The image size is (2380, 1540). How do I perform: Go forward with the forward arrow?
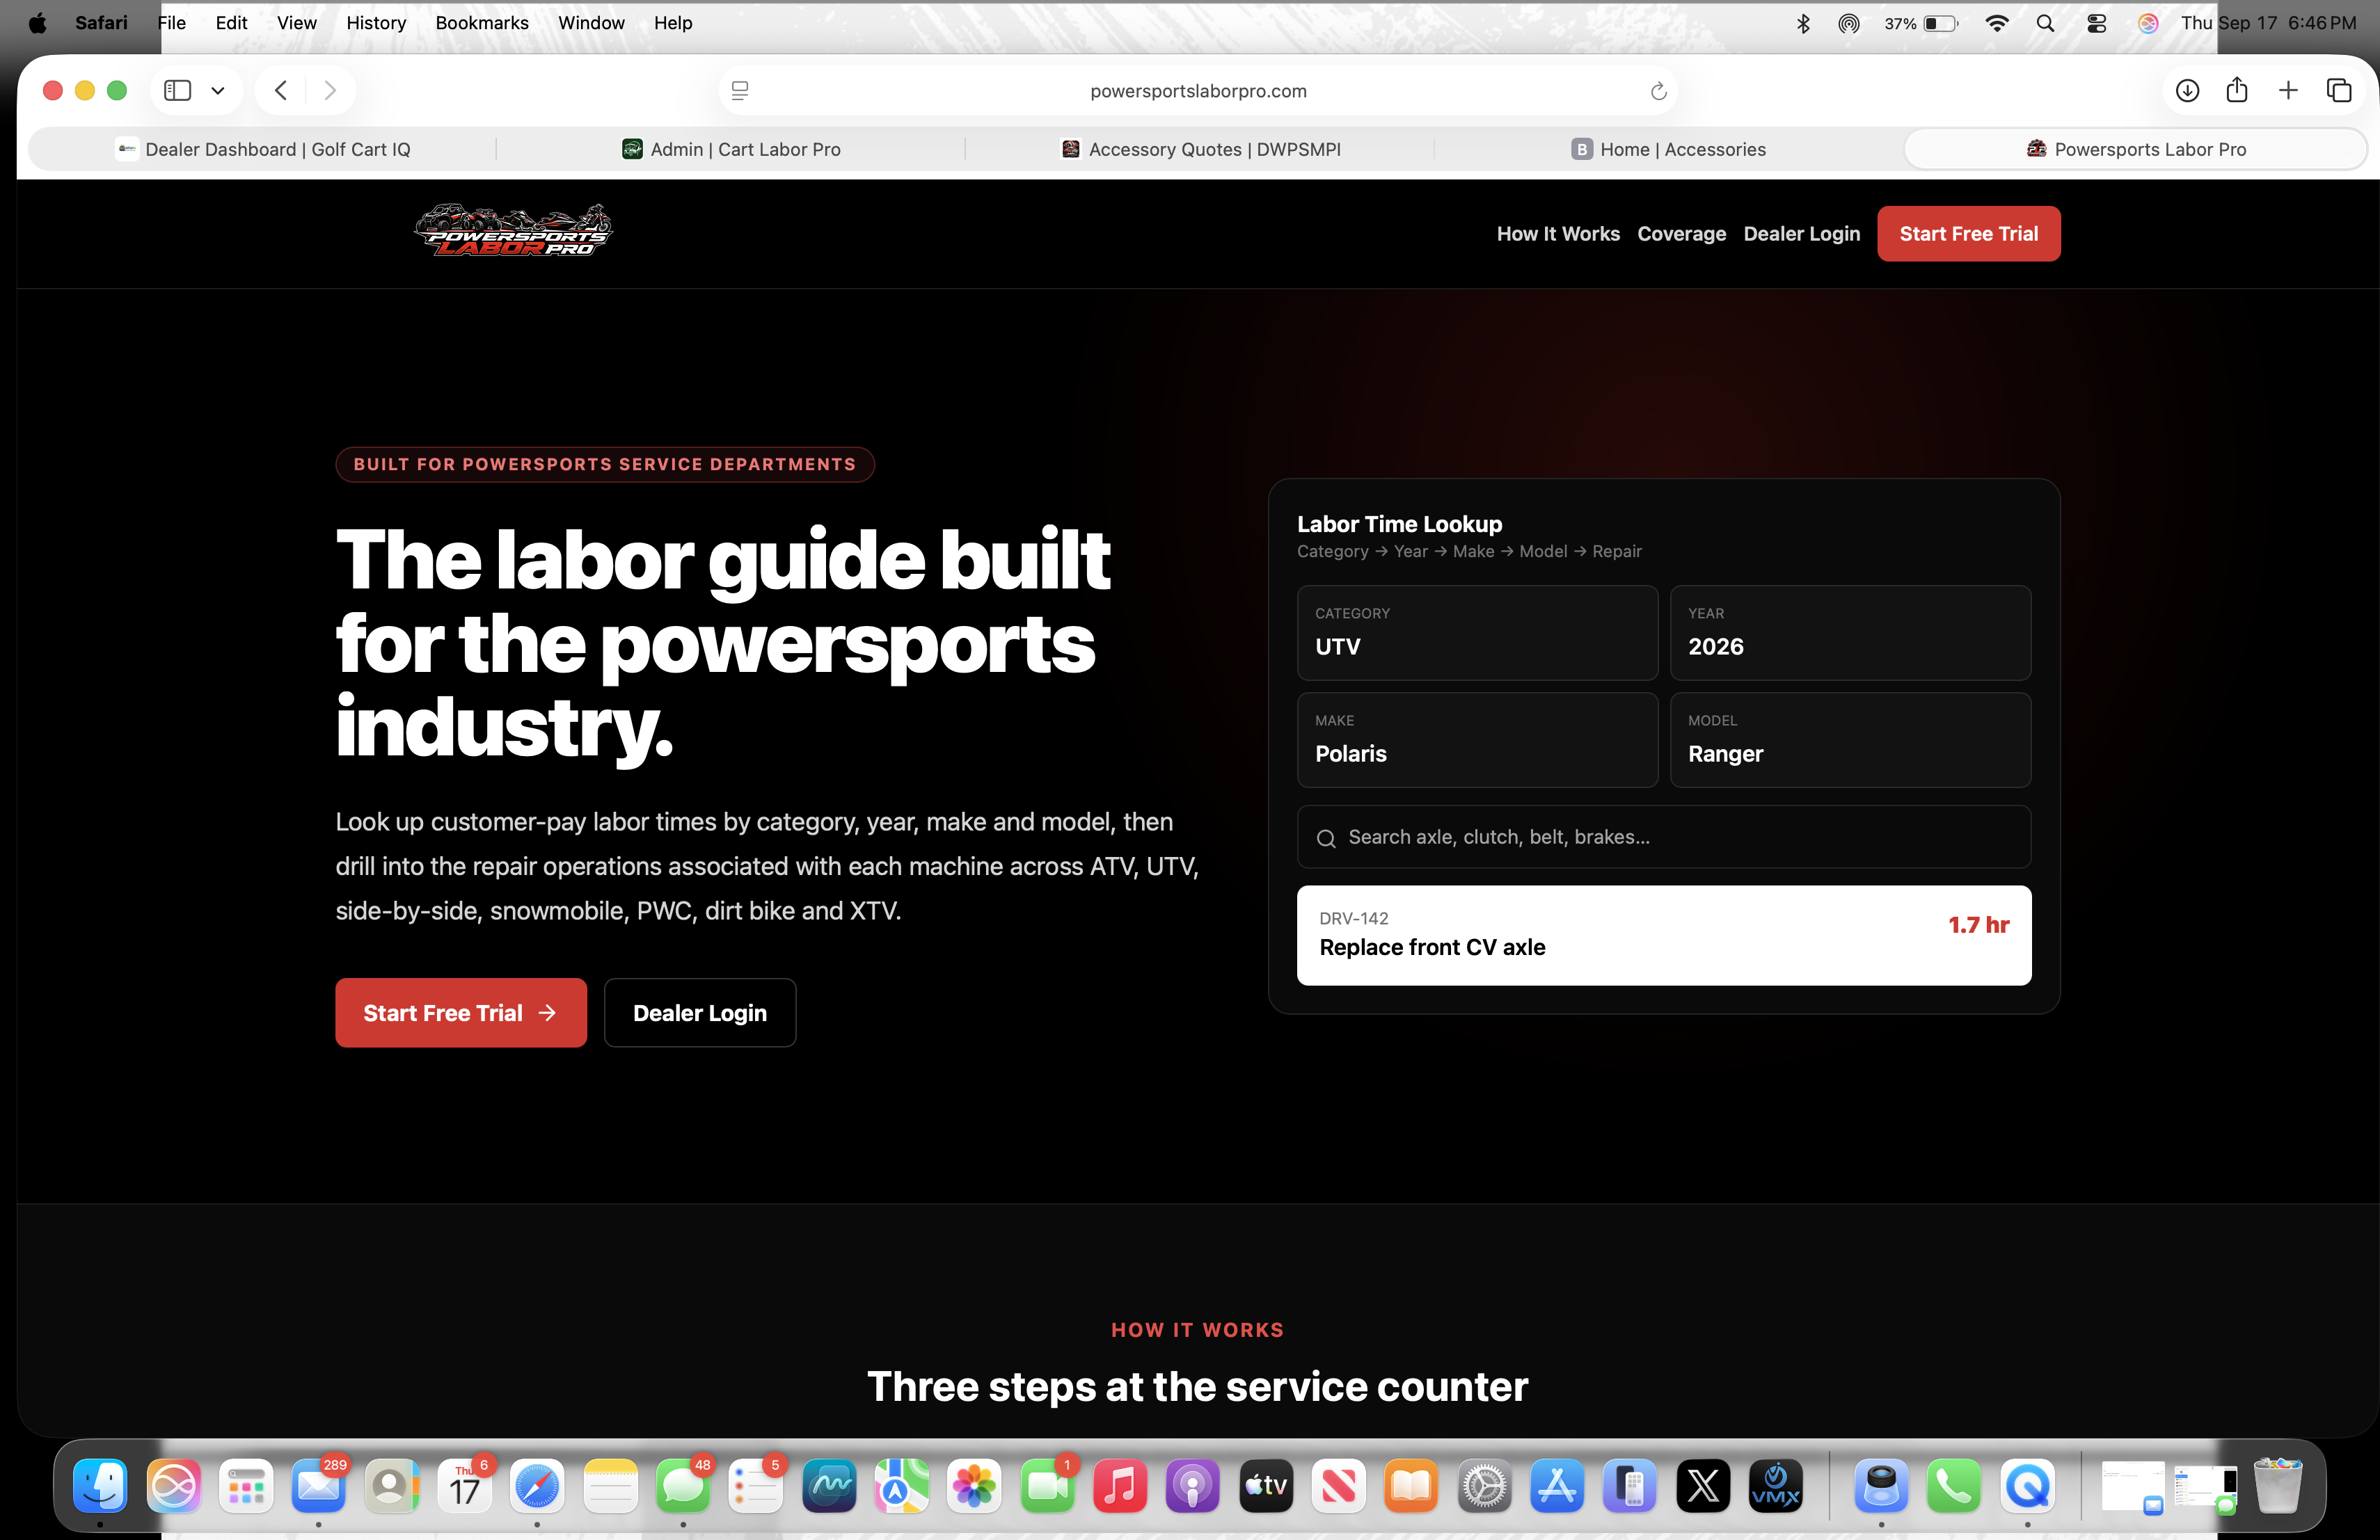[x=330, y=91]
